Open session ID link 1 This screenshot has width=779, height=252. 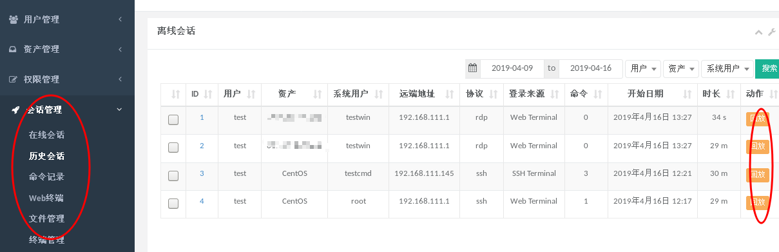(202, 117)
